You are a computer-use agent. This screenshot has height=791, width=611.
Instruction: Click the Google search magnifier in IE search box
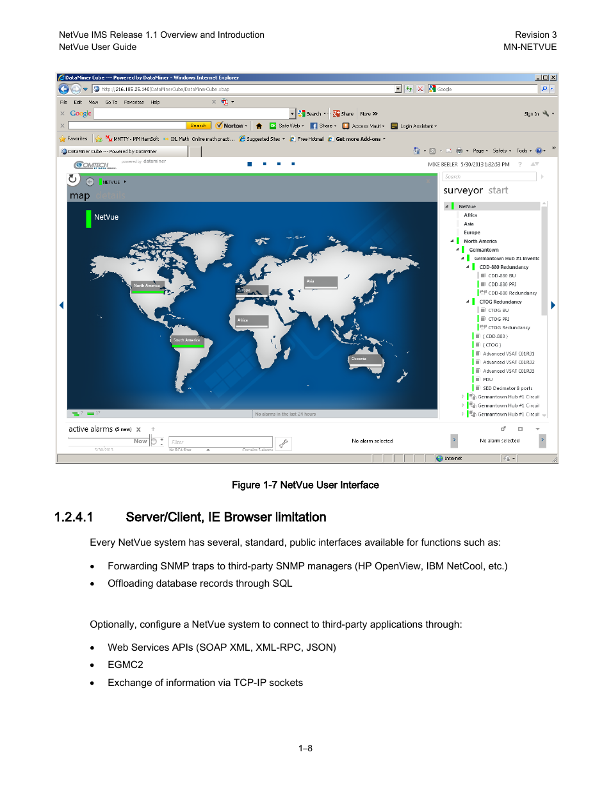click(544, 89)
